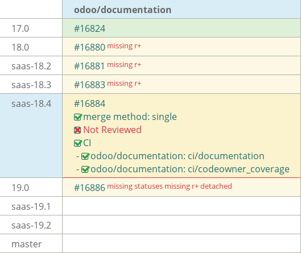
Task: Click 'missing r+' next to #16881
Action: (124, 65)
